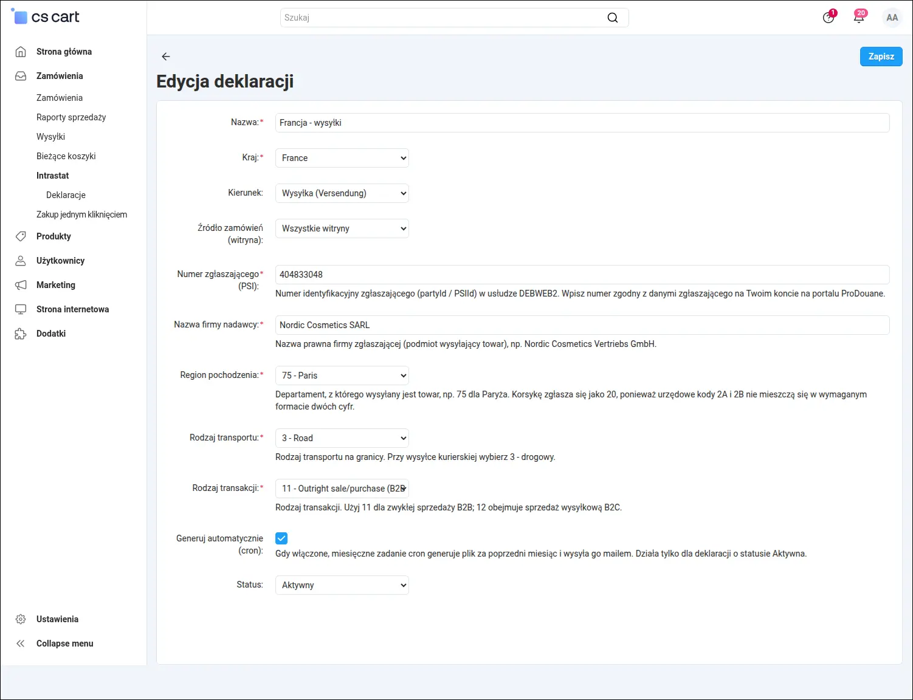Open the Region pochodzenia dropdown
This screenshot has height=700, width=913.
(342, 376)
